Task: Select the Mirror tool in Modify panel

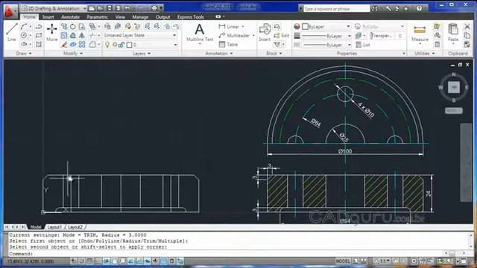Action: pos(82,36)
